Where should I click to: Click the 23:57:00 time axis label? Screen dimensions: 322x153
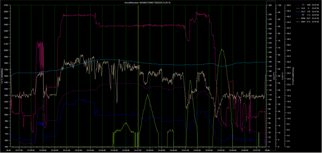click(x=257, y=150)
